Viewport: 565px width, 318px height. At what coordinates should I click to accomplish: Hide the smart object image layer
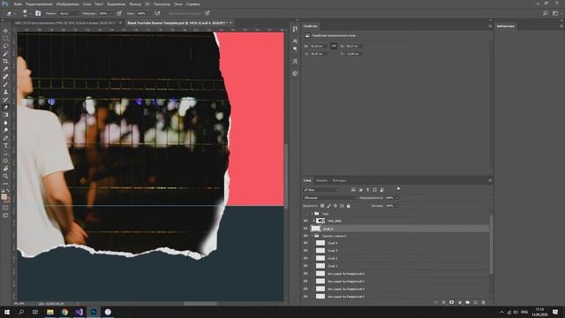click(x=305, y=221)
